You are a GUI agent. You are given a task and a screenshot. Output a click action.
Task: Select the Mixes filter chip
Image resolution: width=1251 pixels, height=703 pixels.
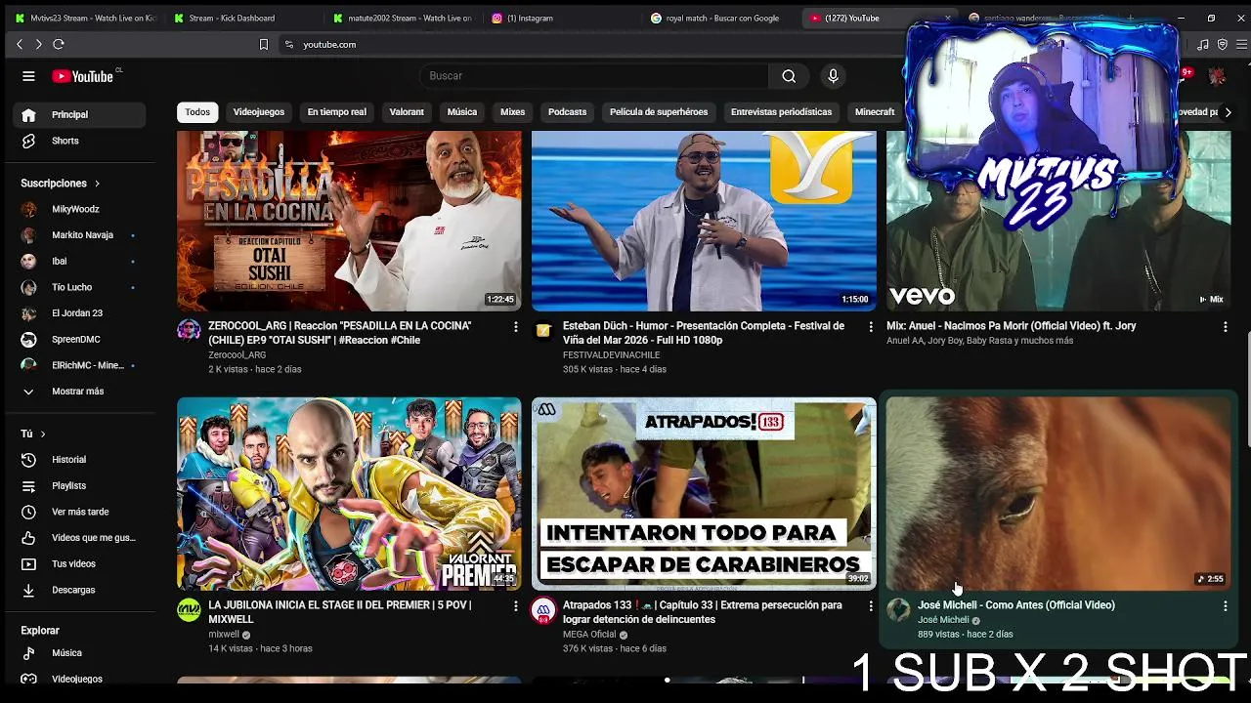click(x=513, y=112)
